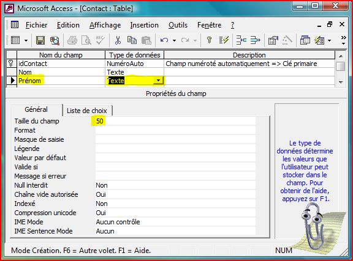Click the idContact field name cell
This screenshot has height=261, width=353.
pos(61,64)
